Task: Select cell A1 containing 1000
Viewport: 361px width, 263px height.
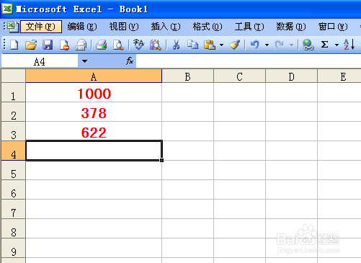Action: tap(94, 92)
